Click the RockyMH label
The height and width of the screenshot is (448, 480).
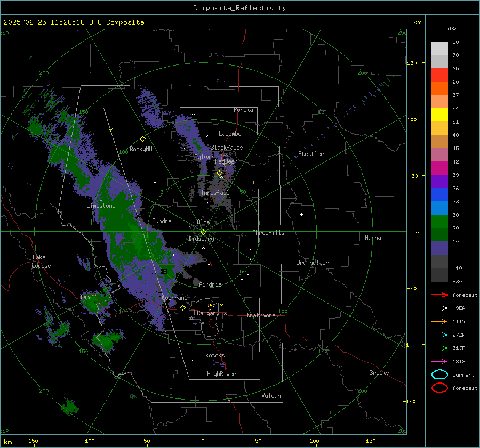pos(141,149)
